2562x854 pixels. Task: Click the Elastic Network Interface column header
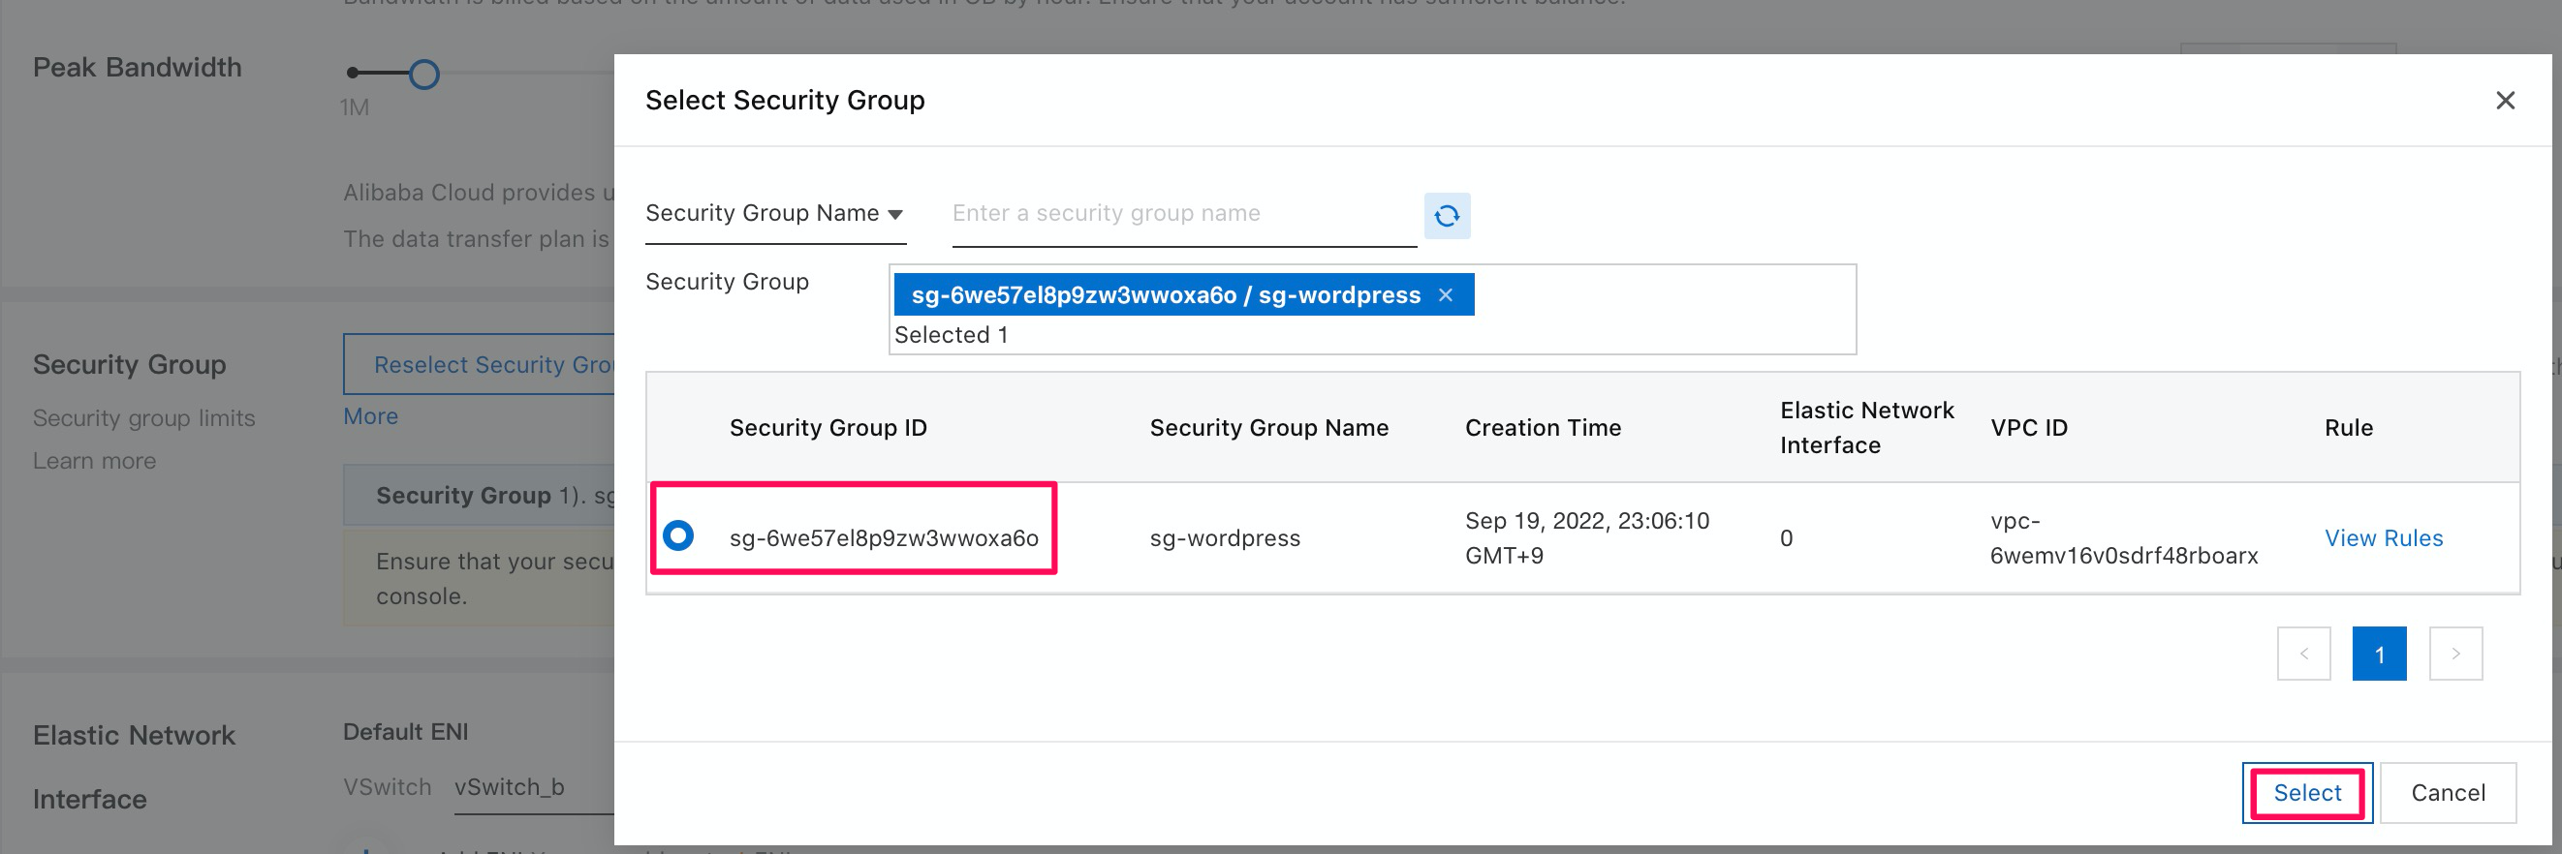[x=1866, y=428]
